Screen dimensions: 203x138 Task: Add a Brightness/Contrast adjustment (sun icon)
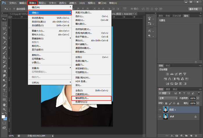coord(167,74)
